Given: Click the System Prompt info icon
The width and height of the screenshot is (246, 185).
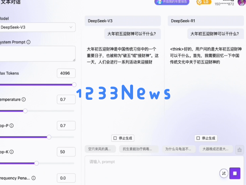Looking at the screenshot, I should tap(28, 42).
